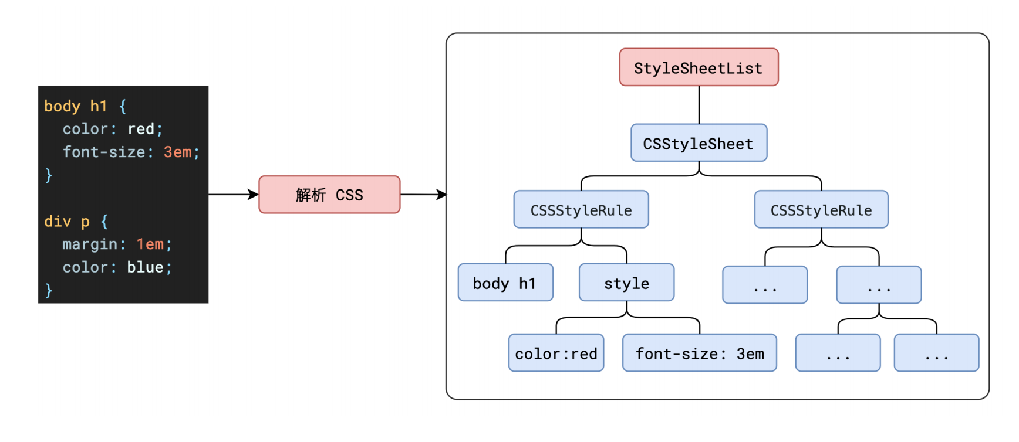
Task: Click the 解析 CSS process box
Action: point(329,195)
